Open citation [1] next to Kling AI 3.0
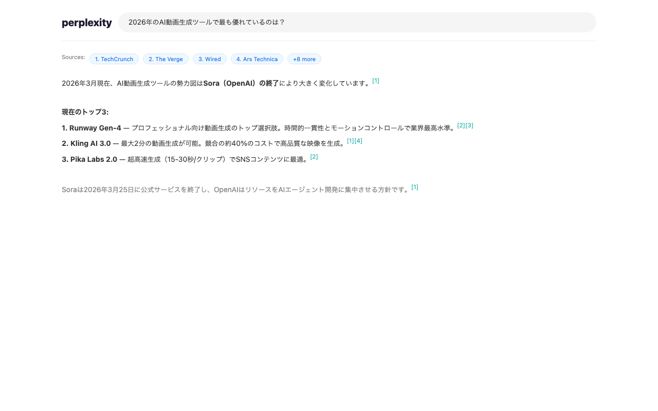Image resolution: width=658 pixels, height=411 pixels. pos(350,140)
